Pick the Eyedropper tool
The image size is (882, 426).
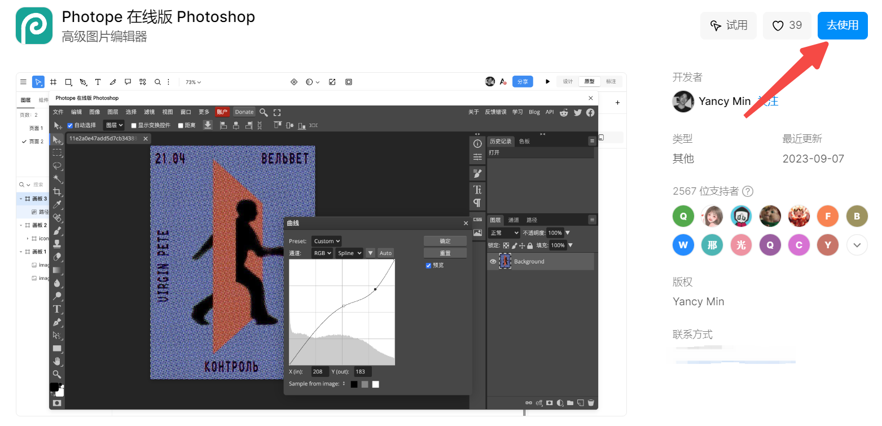57,204
